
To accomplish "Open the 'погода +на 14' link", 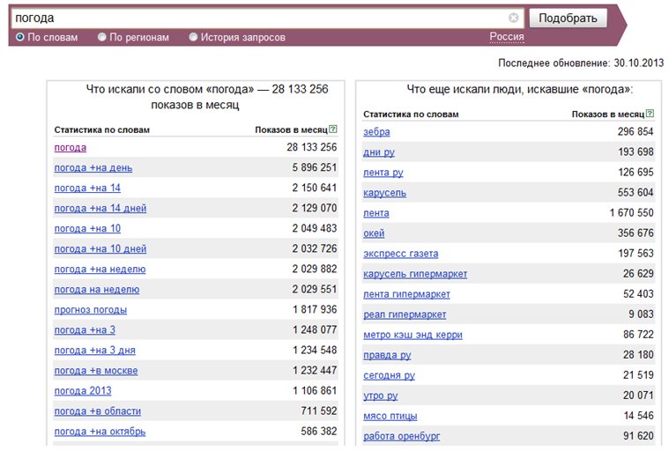I will coord(87,188).
